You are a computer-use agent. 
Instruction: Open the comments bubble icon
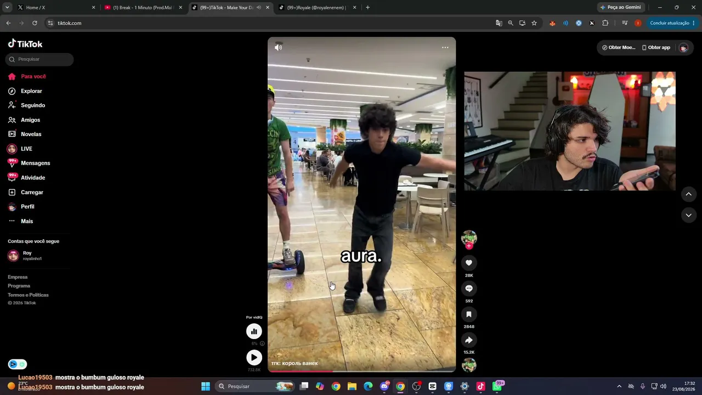469,289
